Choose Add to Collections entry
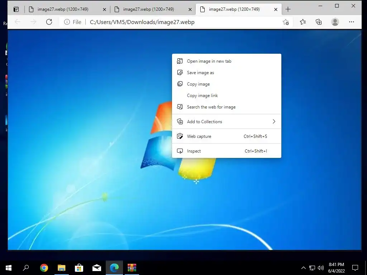Viewport: 367px width, 275px height. click(x=227, y=122)
